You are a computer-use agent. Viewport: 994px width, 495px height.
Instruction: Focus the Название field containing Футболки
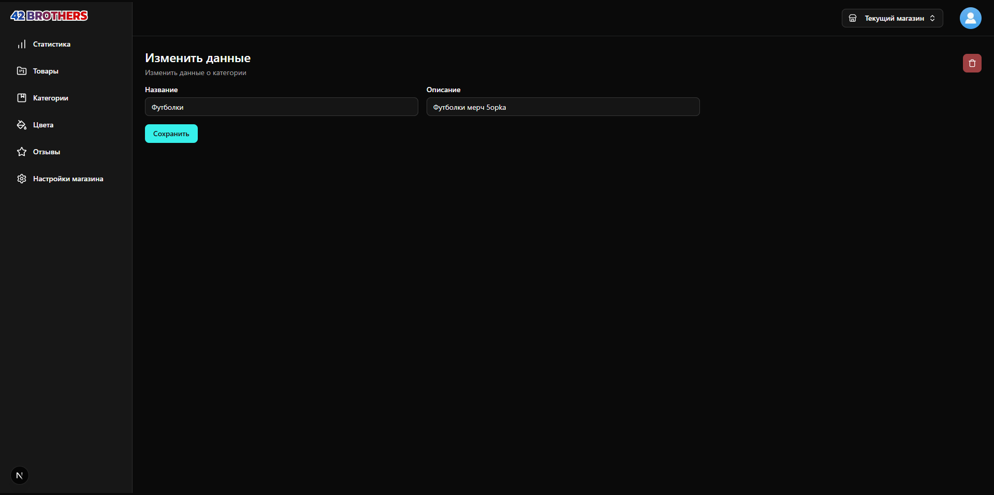[x=281, y=107]
